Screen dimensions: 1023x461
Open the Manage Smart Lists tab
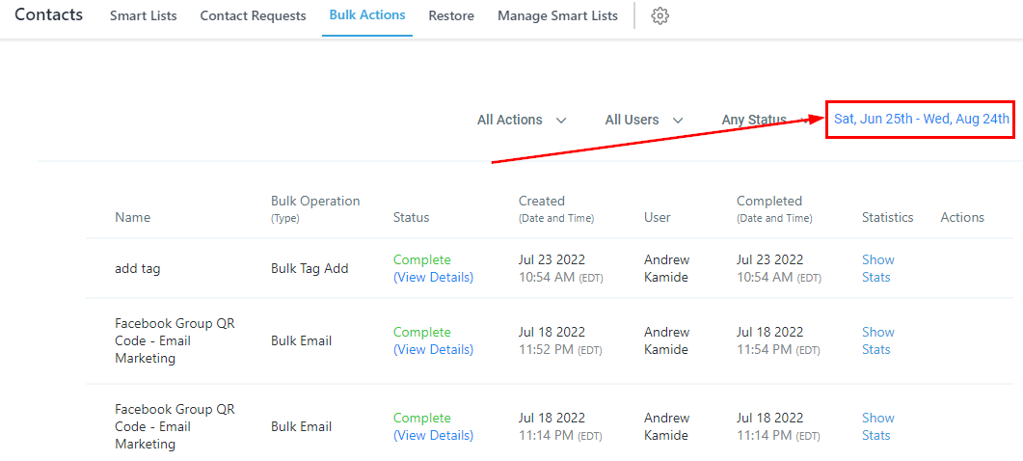coord(557,16)
